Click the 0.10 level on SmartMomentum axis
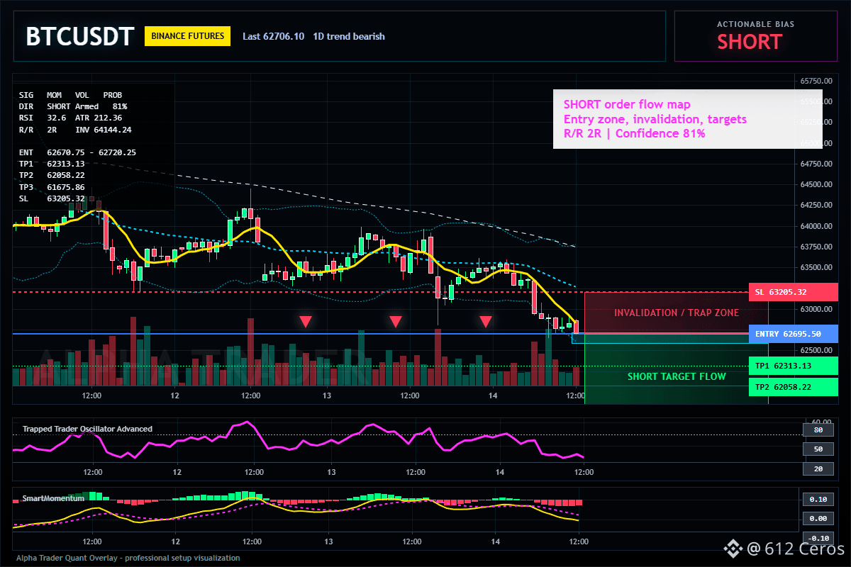Image resolution: width=851 pixels, height=567 pixels. click(x=818, y=499)
